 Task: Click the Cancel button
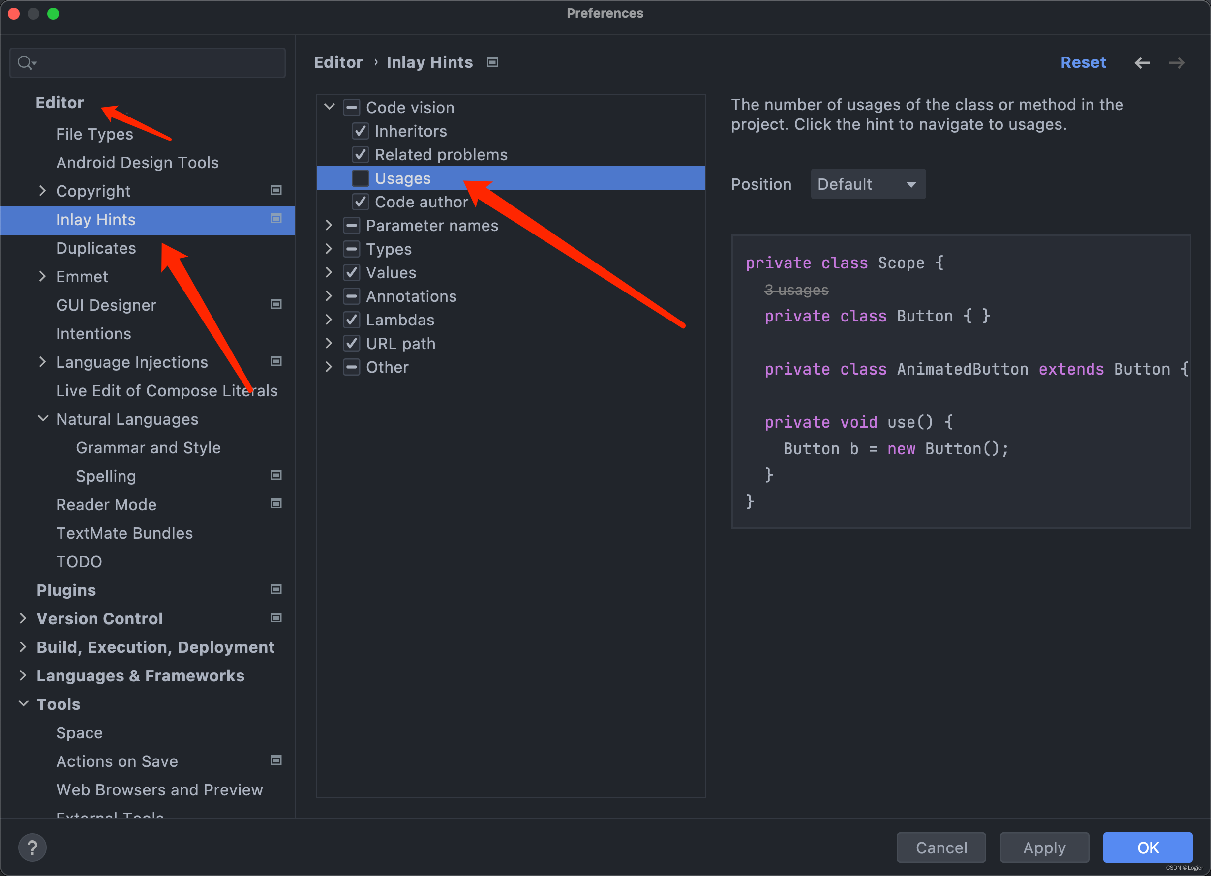point(941,847)
